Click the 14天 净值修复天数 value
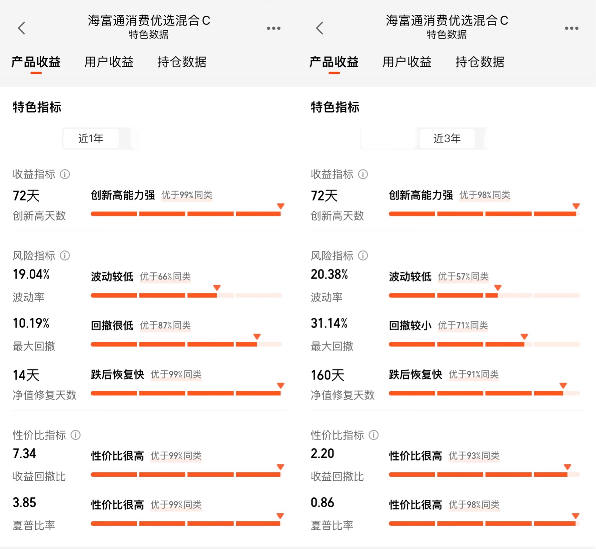This screenshot has width=596, height=549. (x=26, y=375)
